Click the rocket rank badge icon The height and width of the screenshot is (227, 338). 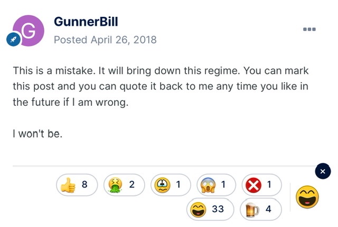click(13, 40)
